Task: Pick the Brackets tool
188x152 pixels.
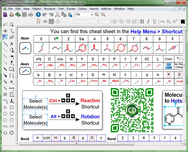Action: click(x=12, y=76)
